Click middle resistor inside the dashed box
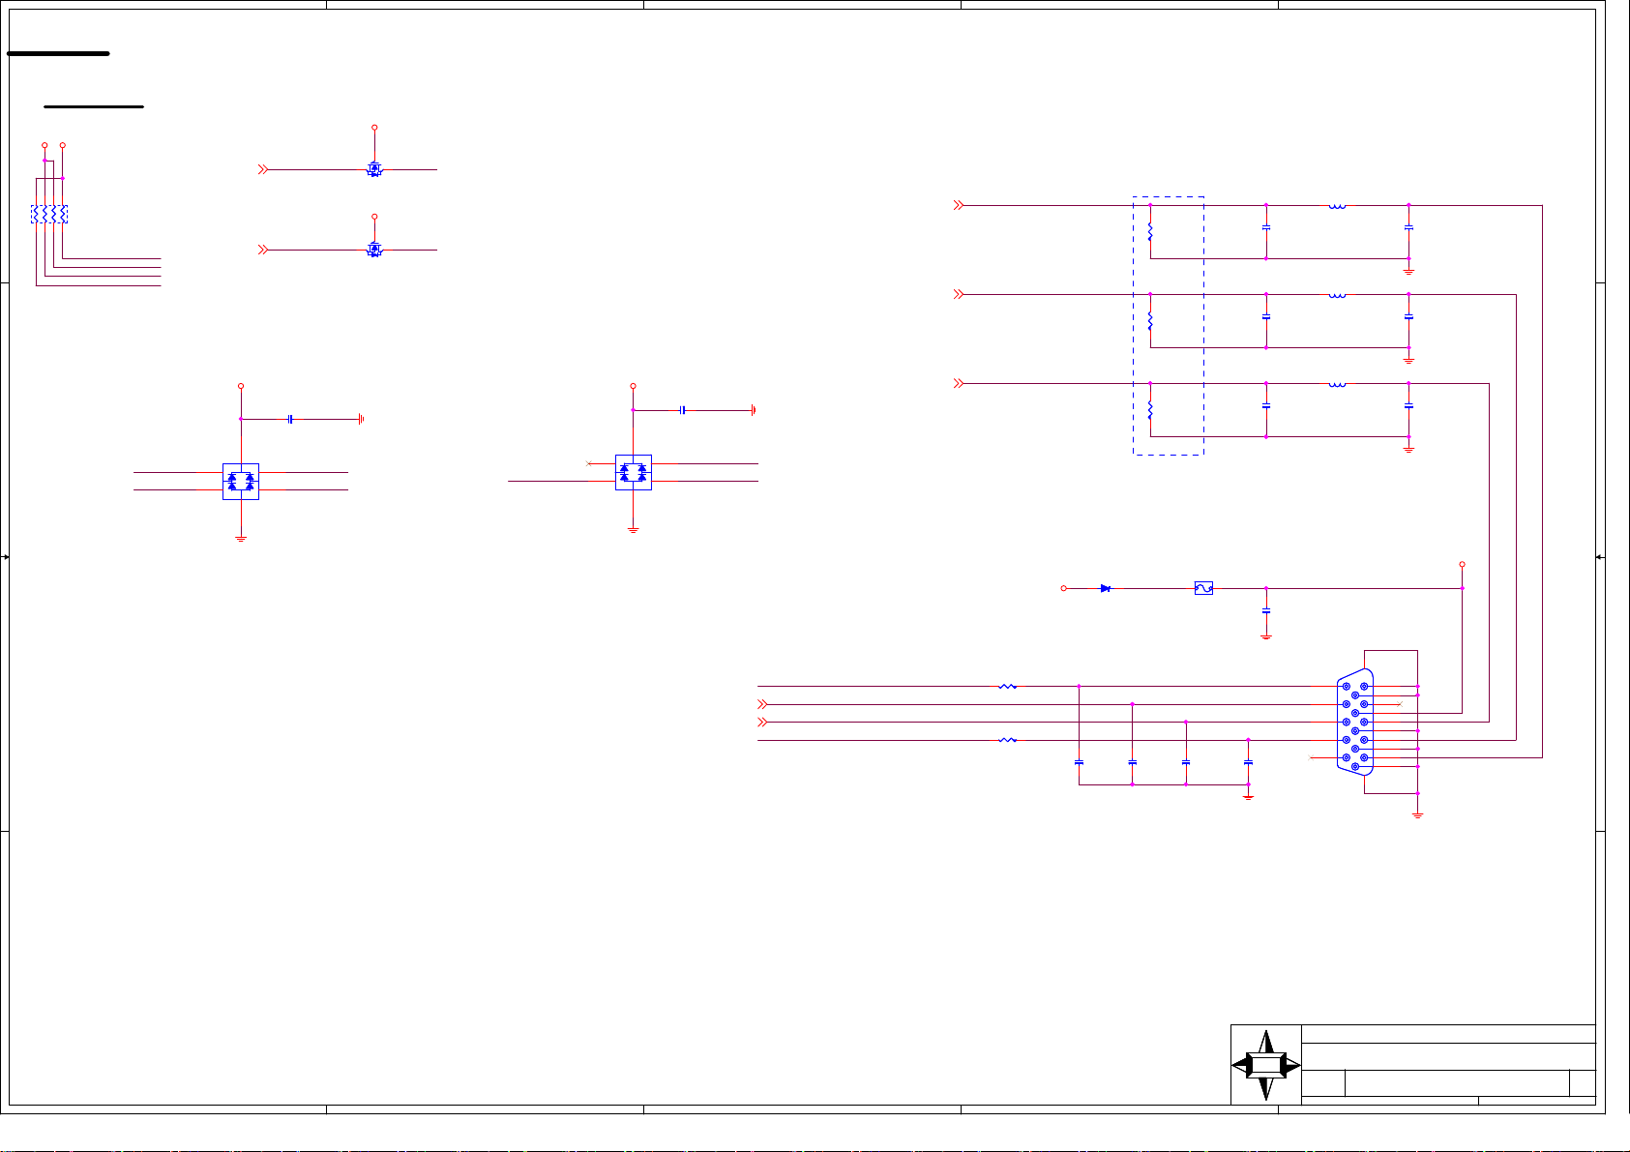Image resolution: width=1630 pixels, height=1152 pixels. (x=1150, y=321)
